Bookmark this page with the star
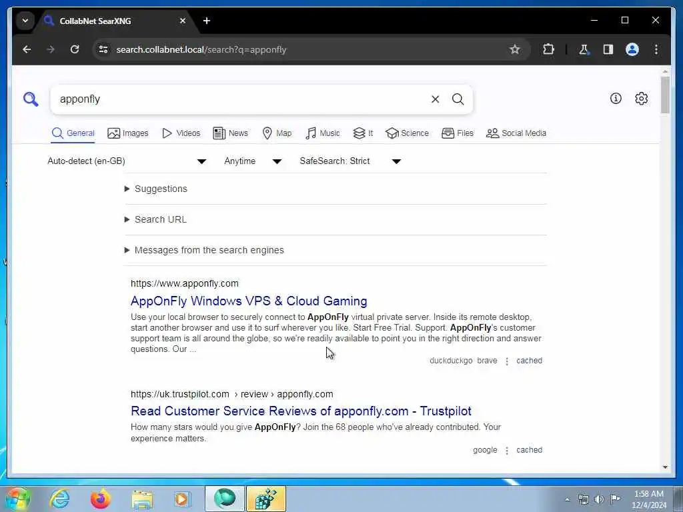The image size is (683, 512). [514, 49]
